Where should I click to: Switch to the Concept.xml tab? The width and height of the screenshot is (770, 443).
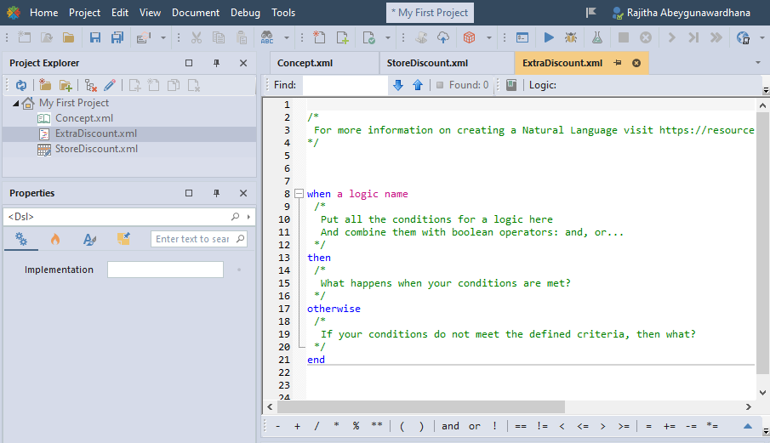324,63
